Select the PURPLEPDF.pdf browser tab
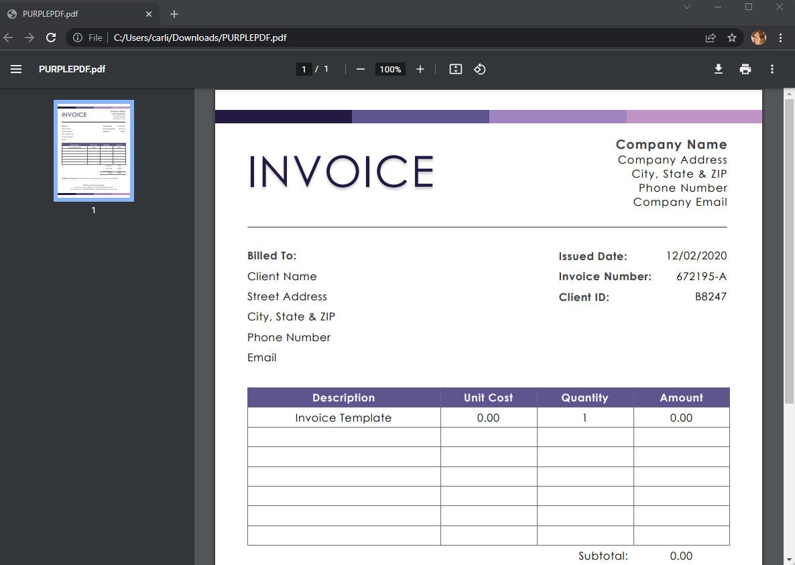Image resolution: width=795 pixels, height=565 pixels. coord(74,13)
